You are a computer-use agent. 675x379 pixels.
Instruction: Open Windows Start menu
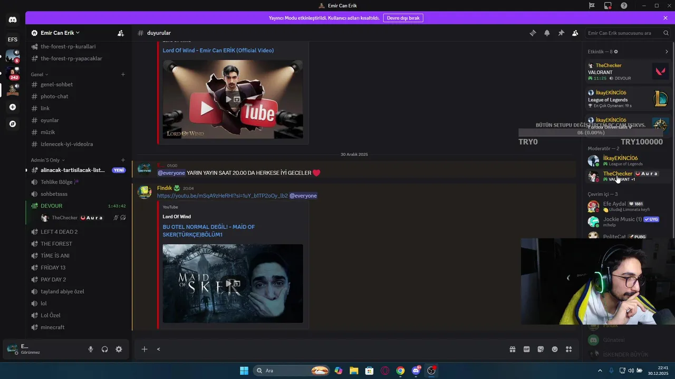click(x=244, y=371)
